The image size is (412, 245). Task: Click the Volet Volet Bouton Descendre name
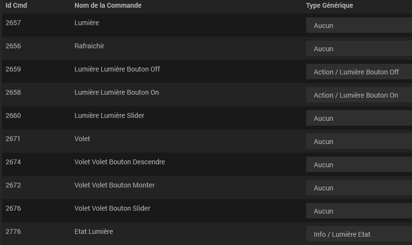119,162
